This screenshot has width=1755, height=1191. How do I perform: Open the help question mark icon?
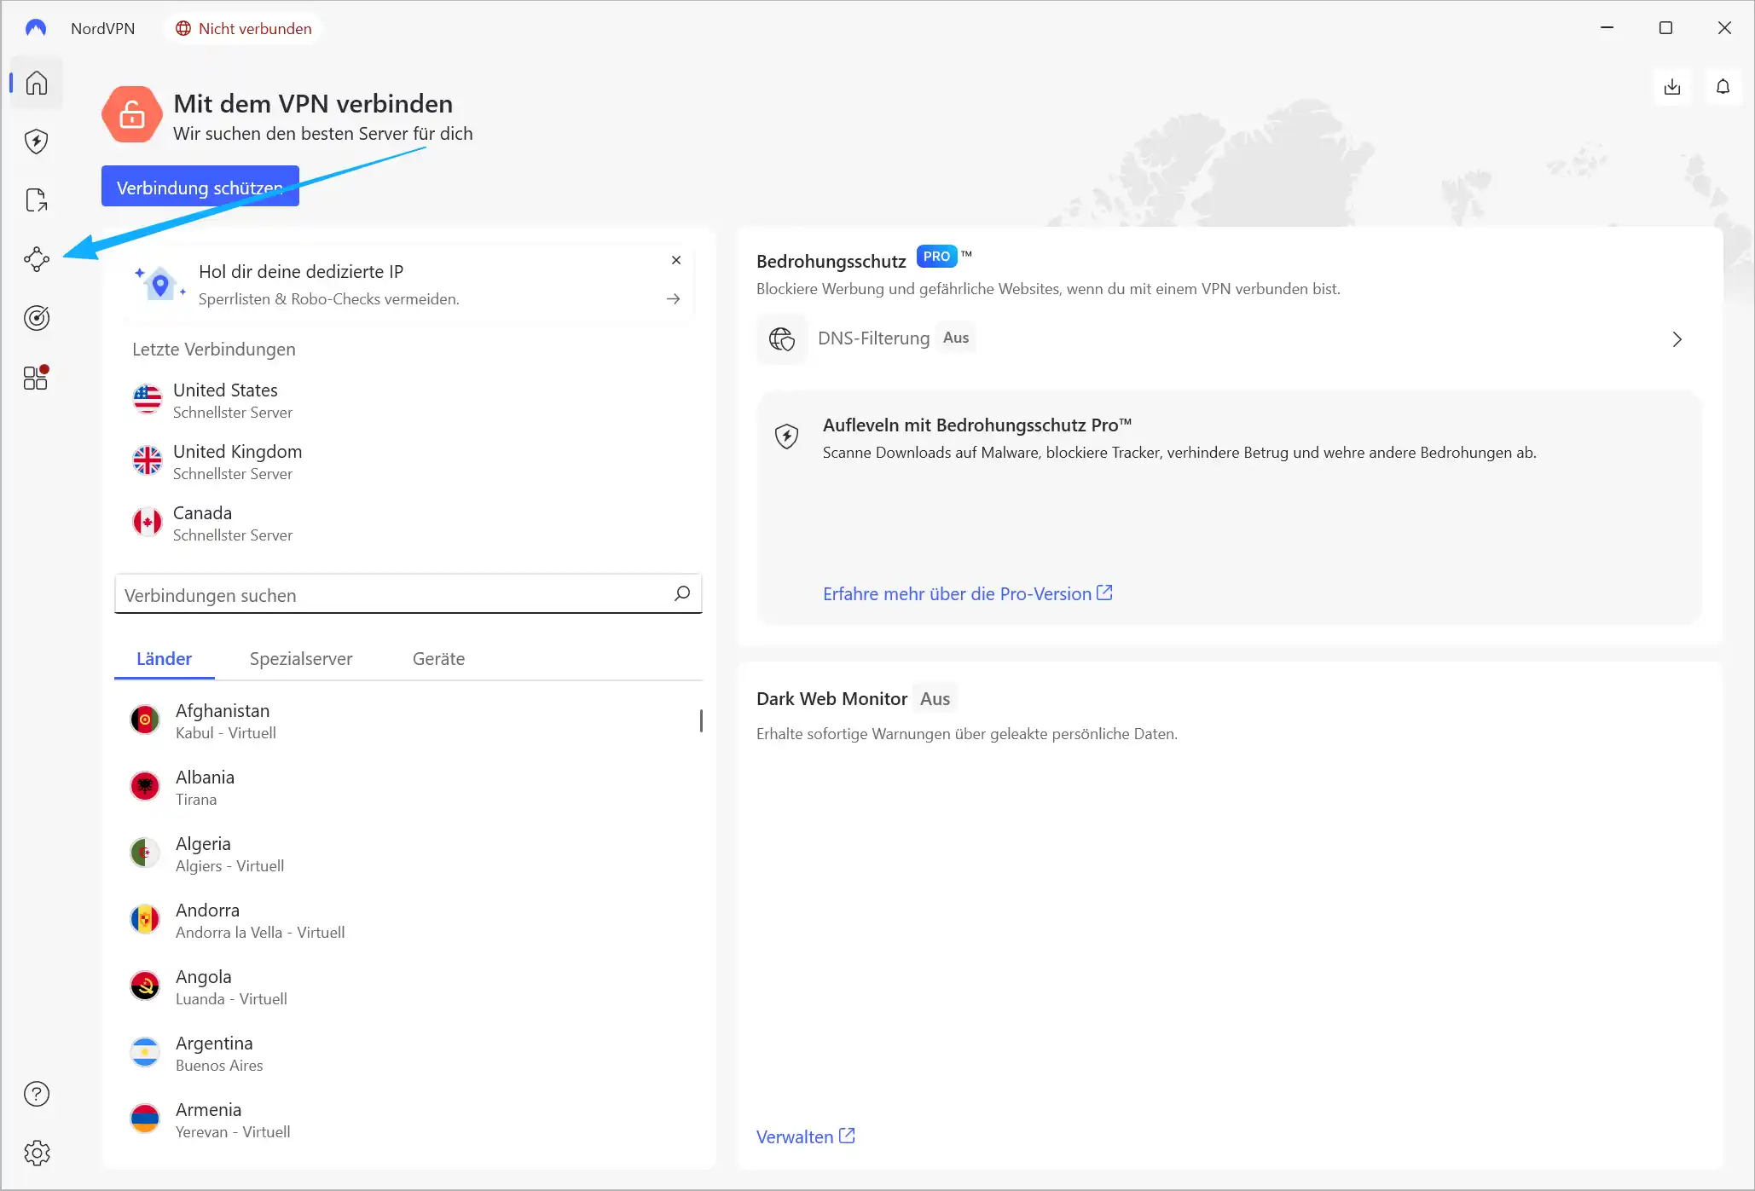tap(36, 1094)
